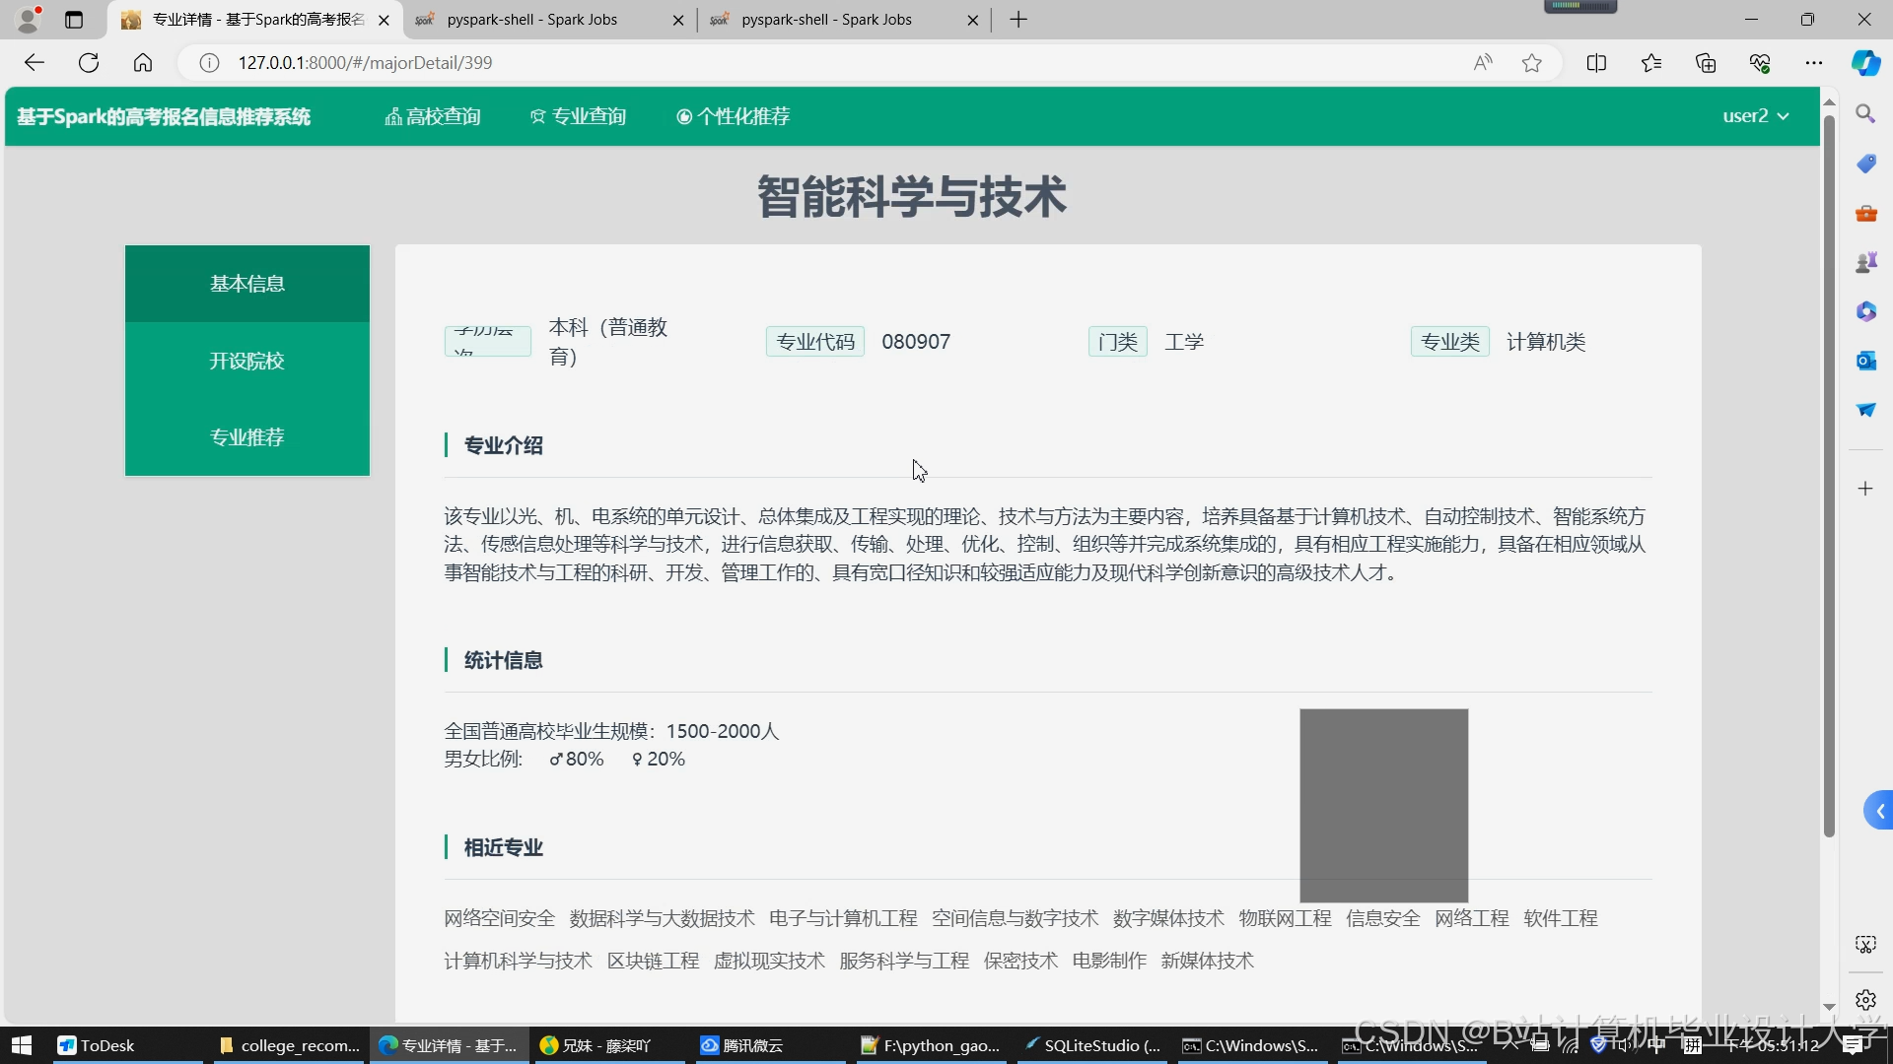Open browser Settings and more menu

point(1814,63)
